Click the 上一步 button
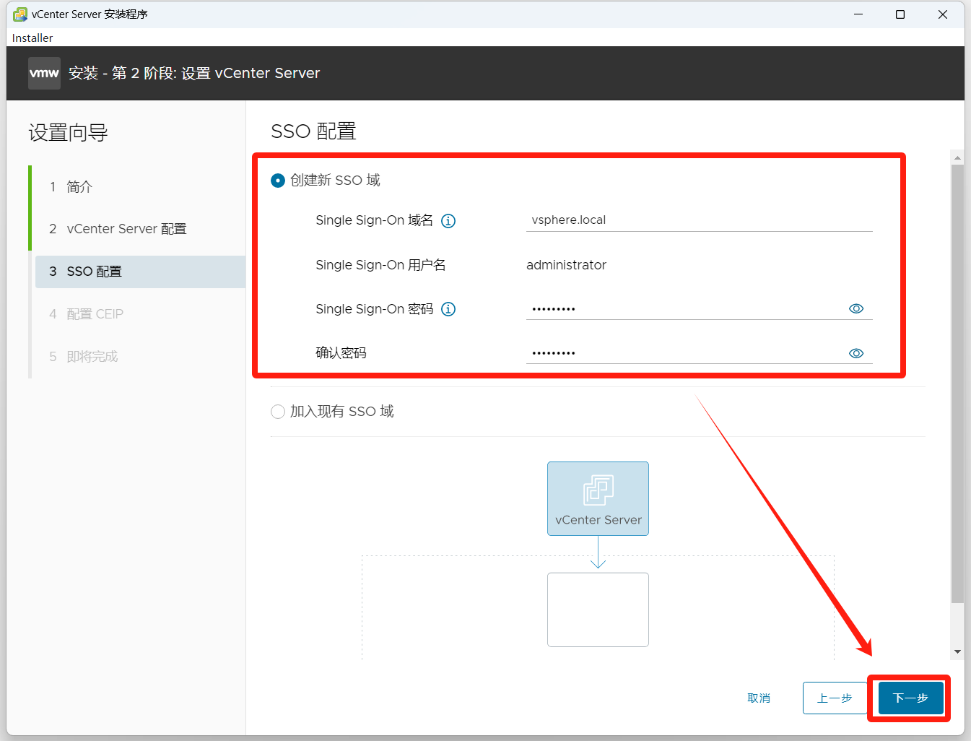The image size is (971, 741). 835,698
